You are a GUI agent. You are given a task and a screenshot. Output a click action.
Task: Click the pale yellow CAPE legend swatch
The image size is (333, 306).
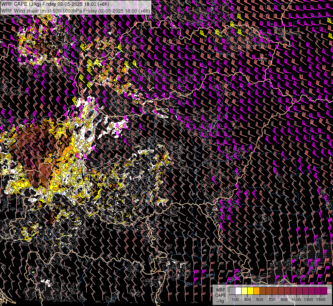[245, 291]
